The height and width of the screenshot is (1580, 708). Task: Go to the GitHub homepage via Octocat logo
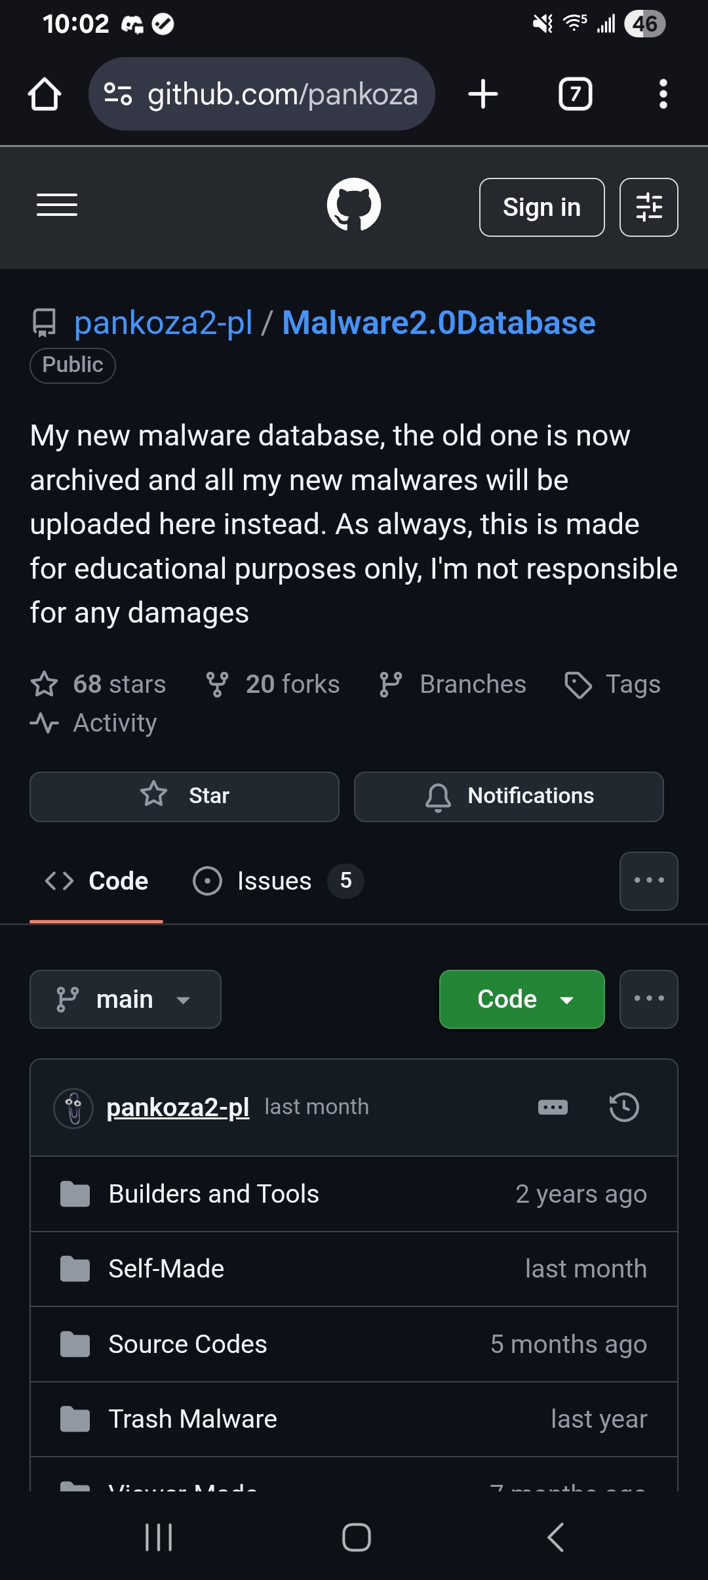354,205
